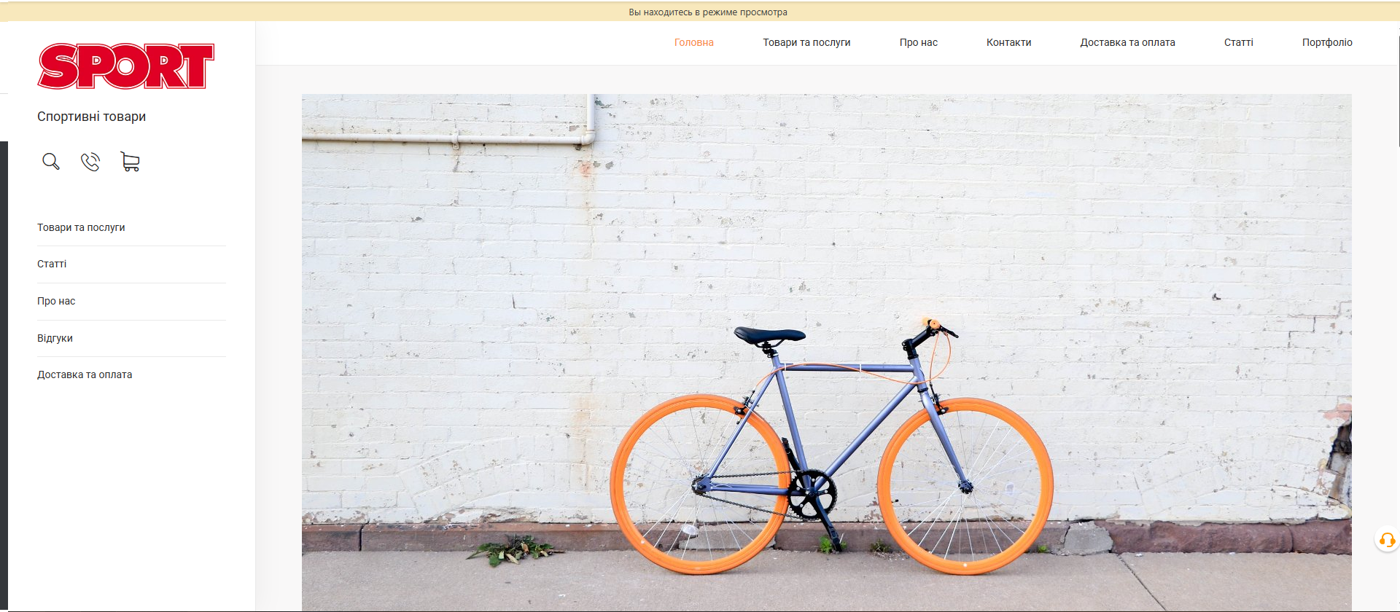Open Статті link in left sidebar

pyautogui.click(x=52, y=264)
